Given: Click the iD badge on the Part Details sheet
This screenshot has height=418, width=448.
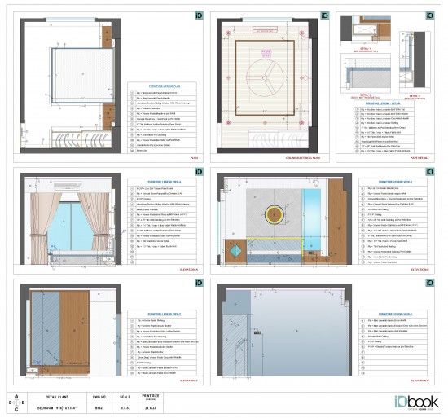Looking at the screenshot, I should (x=430, y=15).
